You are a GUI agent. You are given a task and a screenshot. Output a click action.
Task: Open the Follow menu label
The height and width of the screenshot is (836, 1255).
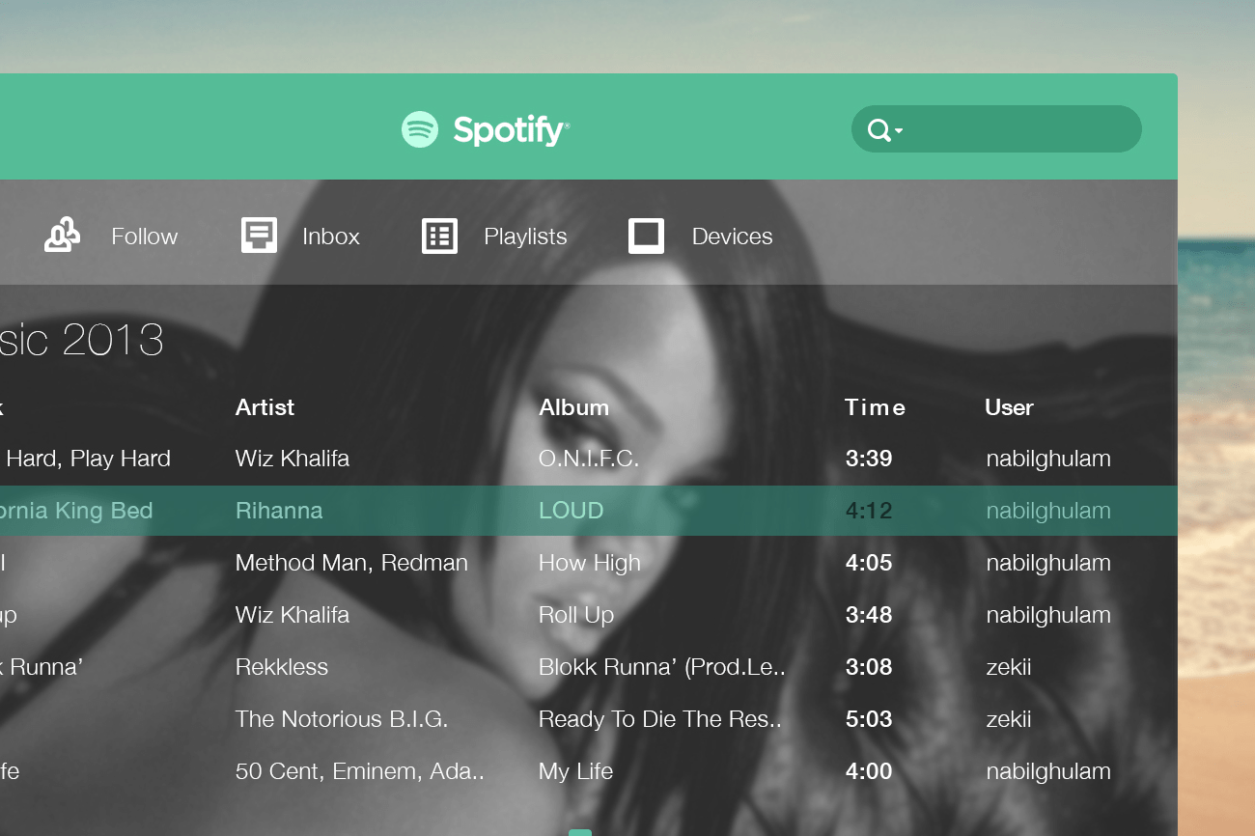tap(145, 237)
